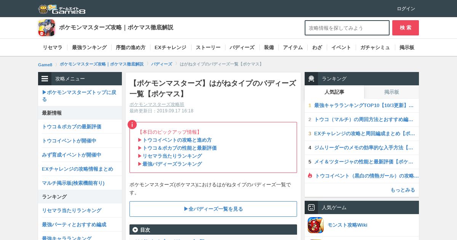Click バディーズ breadcrumb link

point(161,64)
